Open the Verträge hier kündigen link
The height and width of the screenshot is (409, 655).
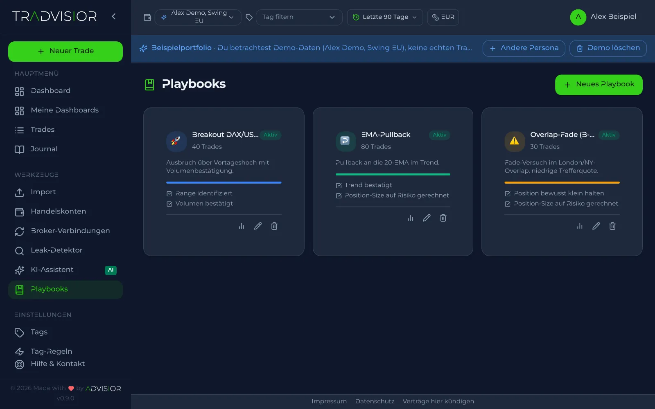(438, 401)
